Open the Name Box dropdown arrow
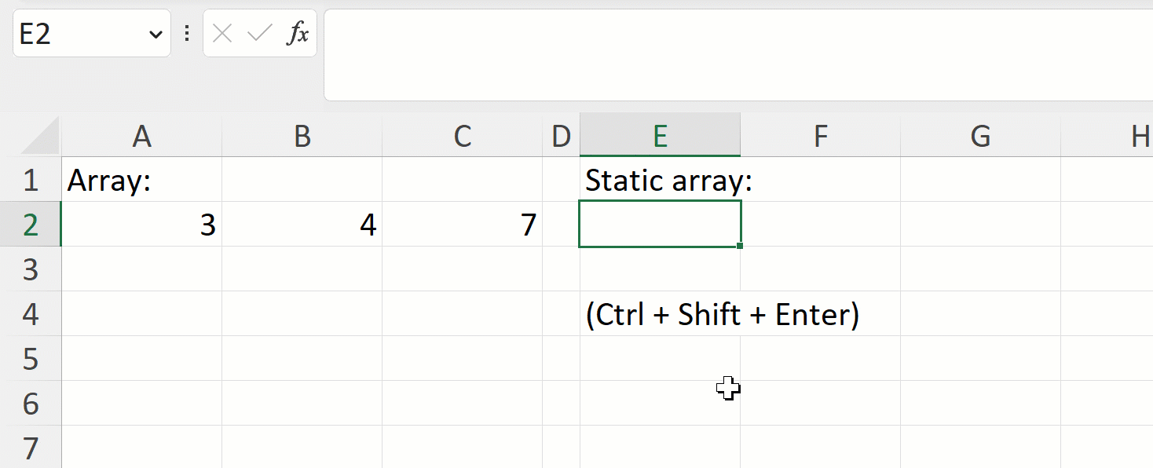 pyautogui.click(x=154, y=33)
